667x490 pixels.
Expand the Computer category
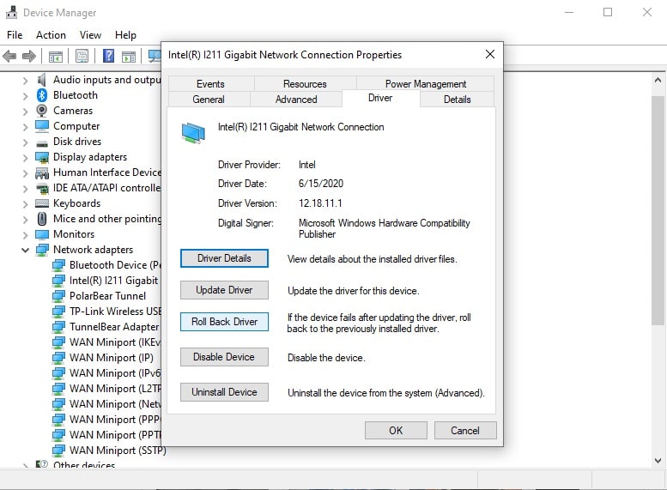25,127
